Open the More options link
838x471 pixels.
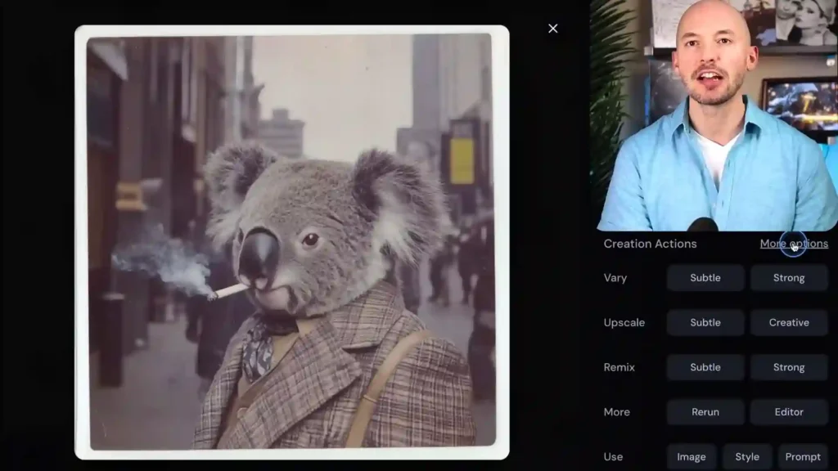click(x=793, y=244)
